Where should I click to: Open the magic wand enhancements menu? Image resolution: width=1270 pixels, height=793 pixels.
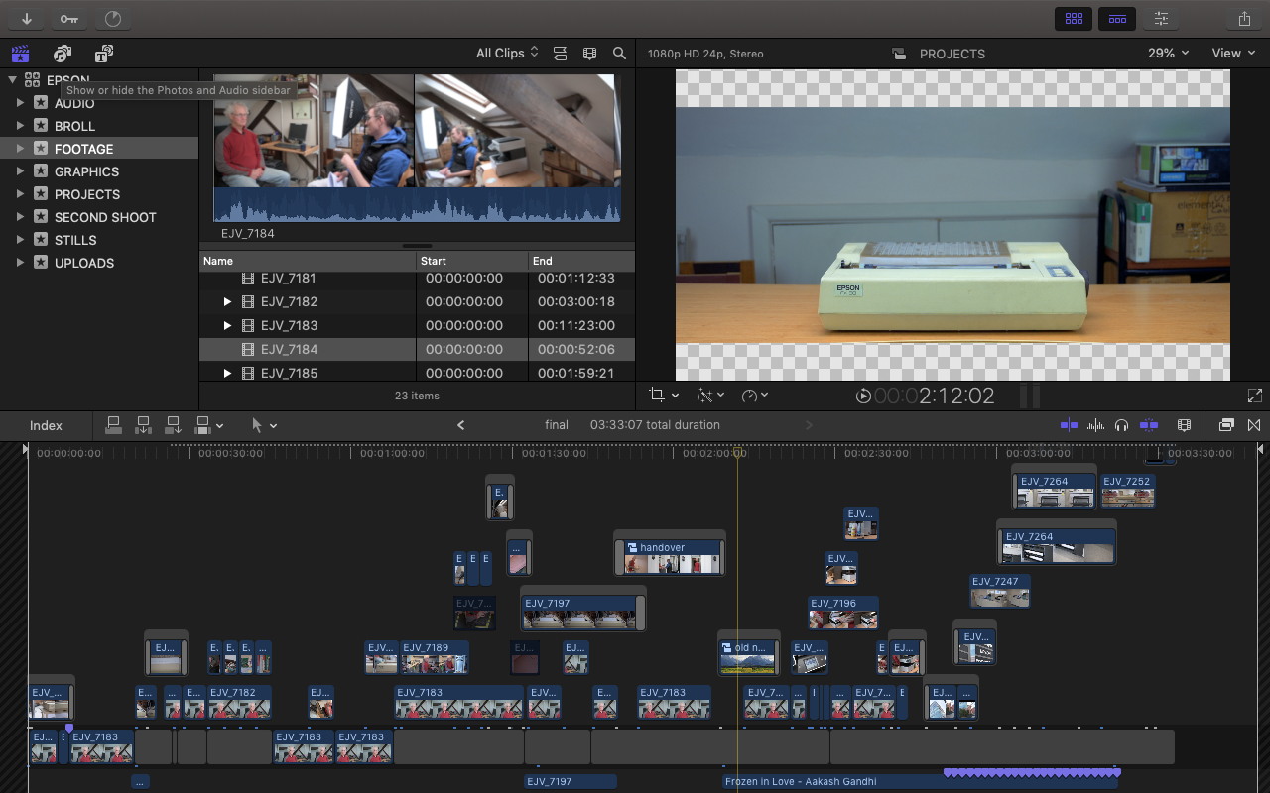[x=709, y=395]
